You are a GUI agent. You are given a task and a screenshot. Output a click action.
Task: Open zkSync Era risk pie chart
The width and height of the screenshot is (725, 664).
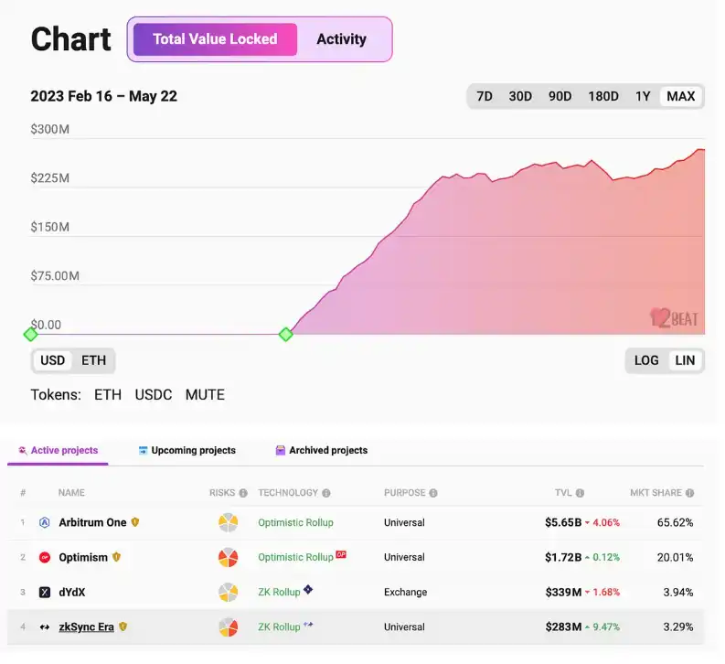pos(228,627)
